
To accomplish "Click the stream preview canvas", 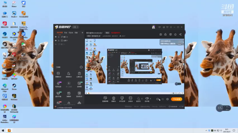I will pyautogui.click(x=134, y=66).
